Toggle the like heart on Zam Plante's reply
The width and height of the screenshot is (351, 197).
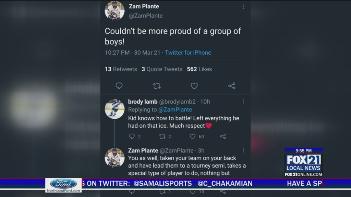[193, 192]
